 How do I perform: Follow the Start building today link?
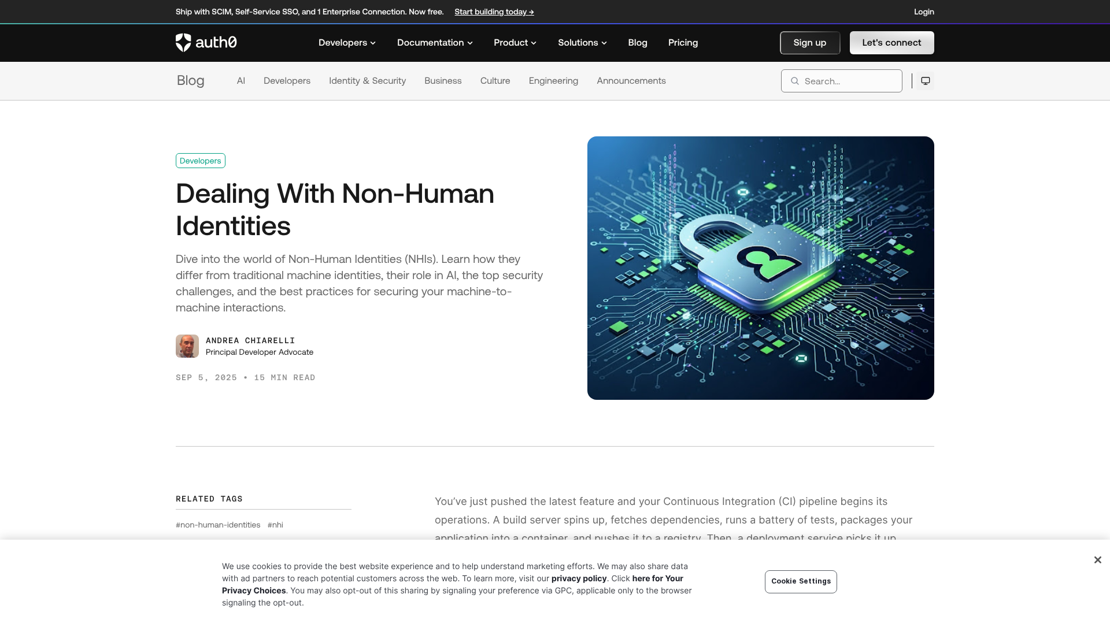pyautogui.click(x=494, y=12)
